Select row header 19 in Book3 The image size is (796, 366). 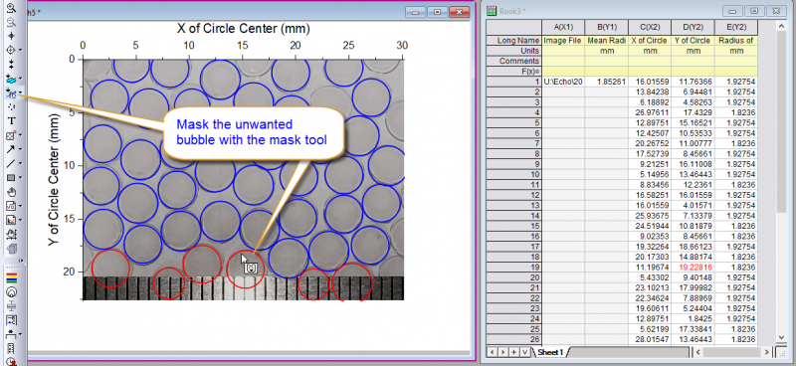[513, 267]
